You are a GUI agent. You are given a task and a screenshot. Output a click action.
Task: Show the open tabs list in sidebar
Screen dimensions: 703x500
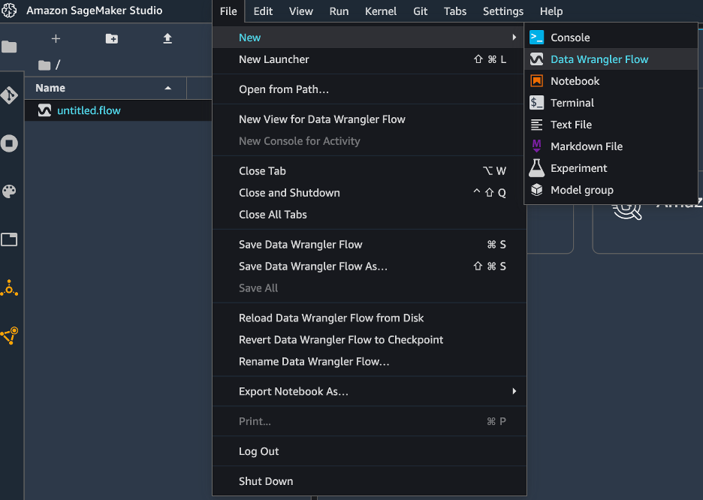pyautogui.click(x=10, y=239)
